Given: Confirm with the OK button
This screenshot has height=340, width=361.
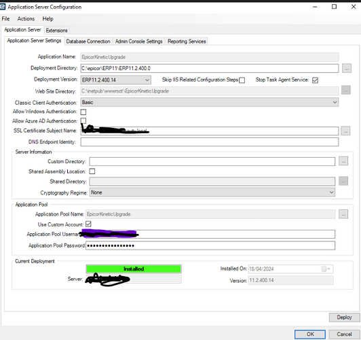Looking at the screenshot, I should click(310, 335).
